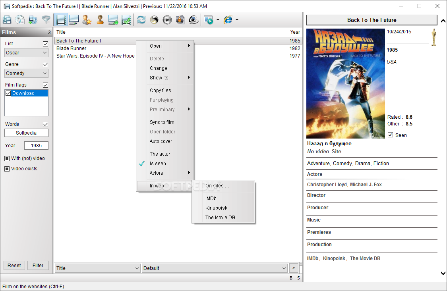This screenshot has width=447, height=291.
Task: Click the monitor screen toolbar icon
Action: (x=74, y=19)
